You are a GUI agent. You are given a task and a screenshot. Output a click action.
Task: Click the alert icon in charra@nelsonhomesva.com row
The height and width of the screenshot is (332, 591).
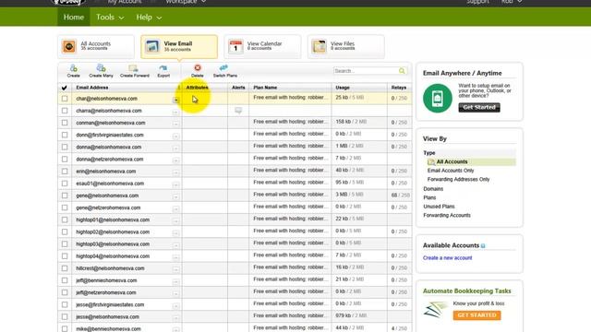coord(238,111)
